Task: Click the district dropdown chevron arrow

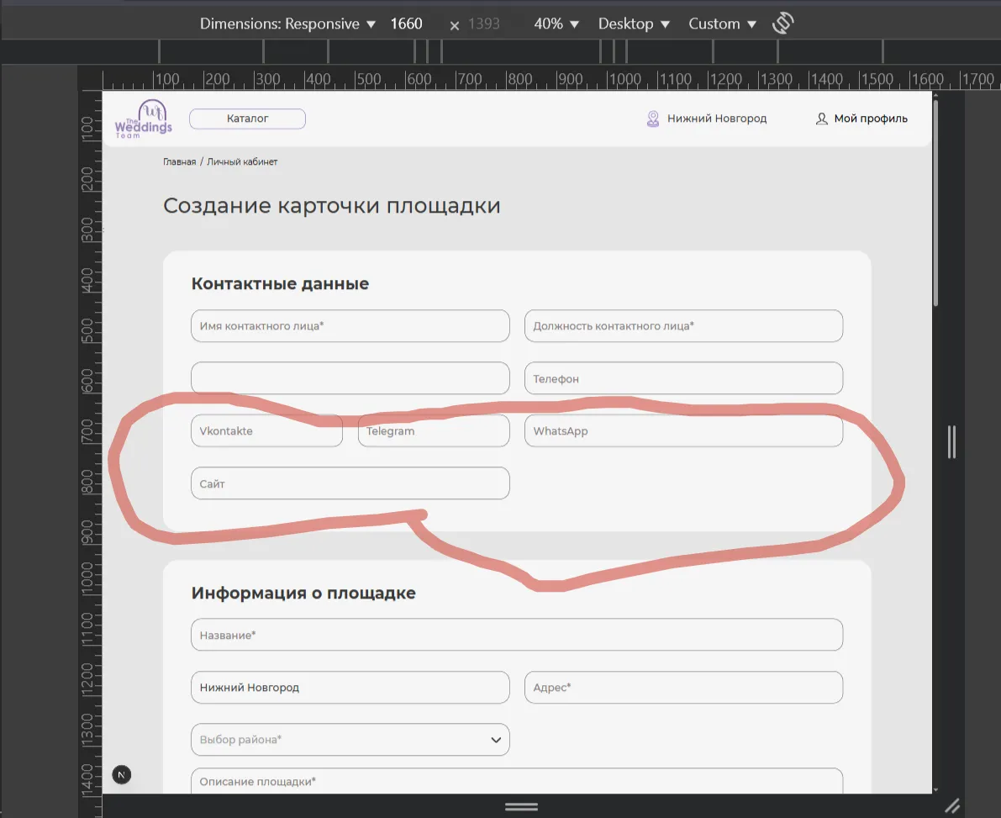Action: [x=496, y=740]
